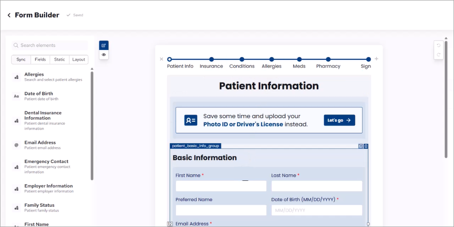Select the Fields filter tab
Image resolution: width=454 pixels, height=227 pixels.
[x=40, y=60]
